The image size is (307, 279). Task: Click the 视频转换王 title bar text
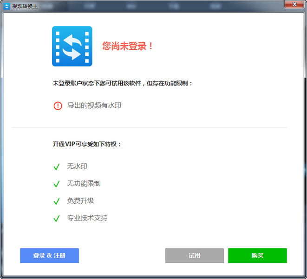tap(25, 7)
